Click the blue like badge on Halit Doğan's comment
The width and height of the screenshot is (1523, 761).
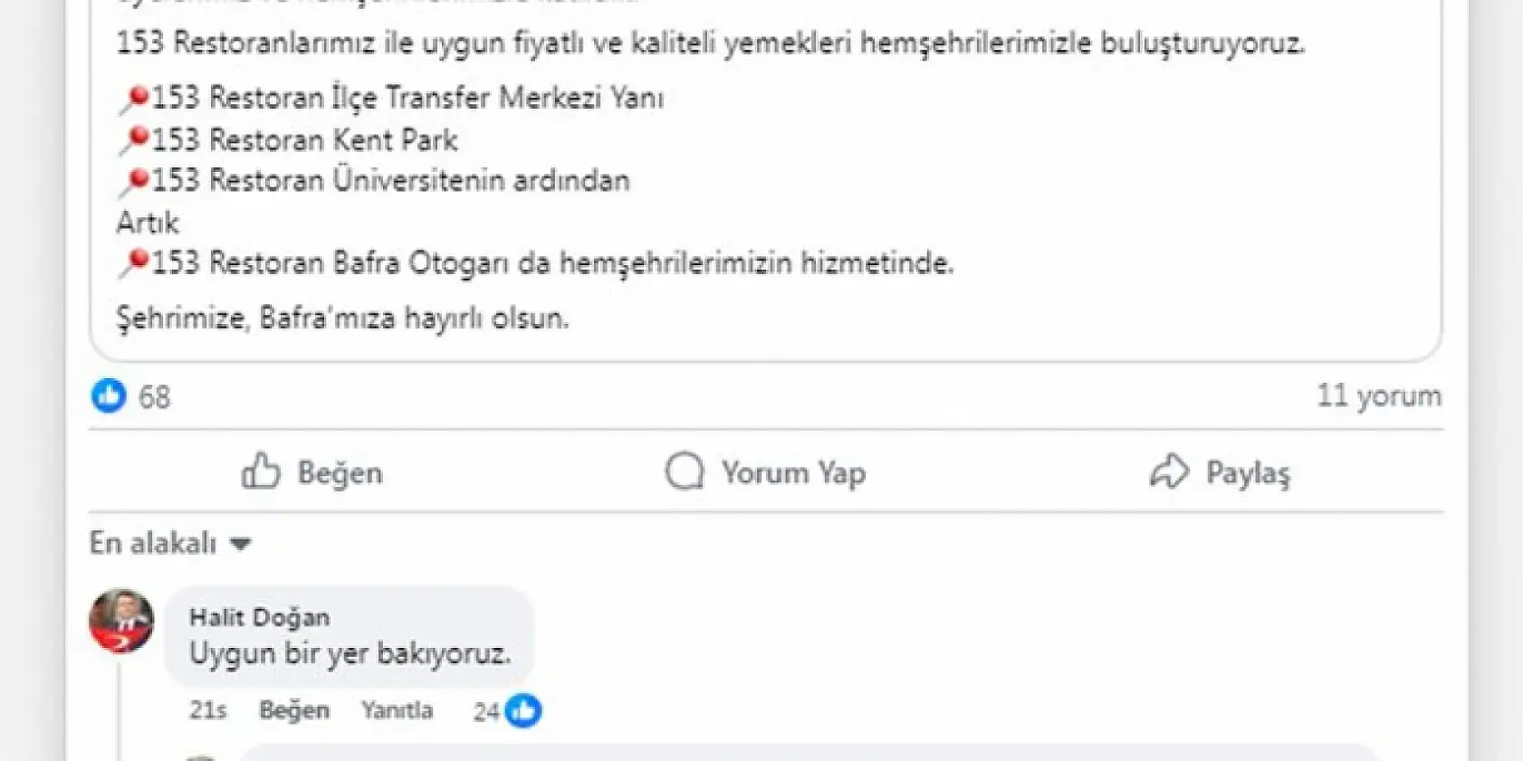(523, 711)
